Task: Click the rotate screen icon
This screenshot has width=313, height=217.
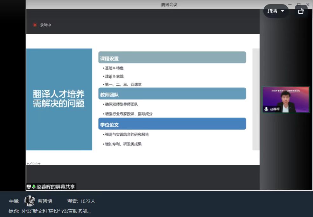Action: [x=301, y=11]
